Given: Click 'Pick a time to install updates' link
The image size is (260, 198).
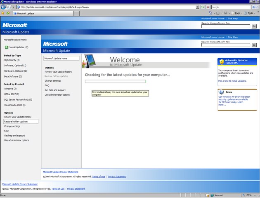Looking at the screenshot, I should [x=232, y=81].
